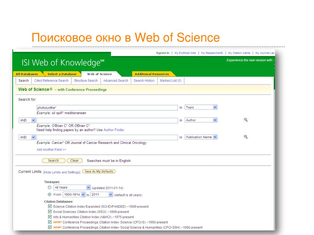The width and height of the screenshot is (314, 235).
Task: Open My Journal List link
Action: coord(265,53)
